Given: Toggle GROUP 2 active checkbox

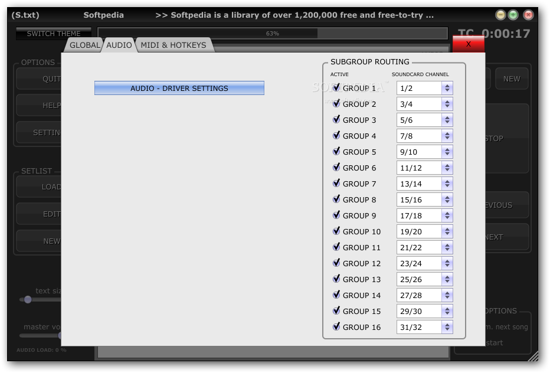Looking at the screenshot, I should pyautogui.click(x=336, y=103).
